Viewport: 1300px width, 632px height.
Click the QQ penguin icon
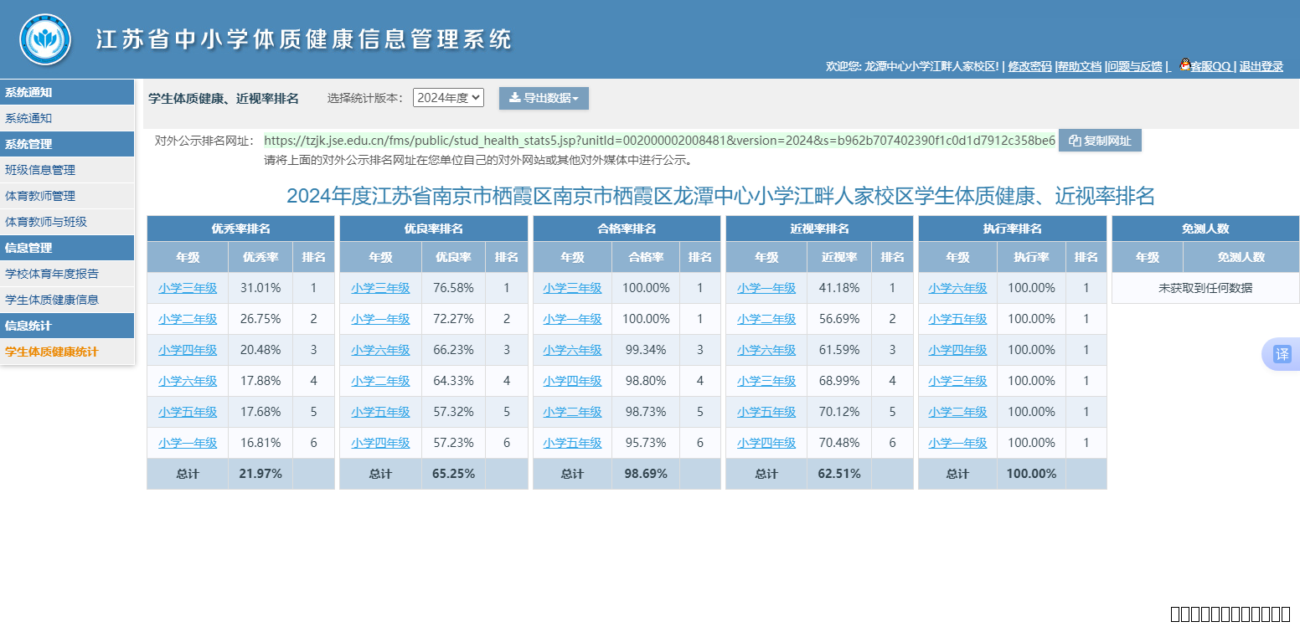(1185, 64)
